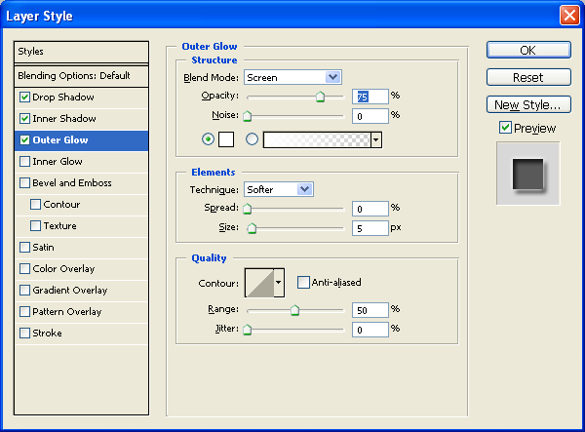Screen dimensions: 585x432
Task: Select the Satin label row
Action: [x=81, y=248]
